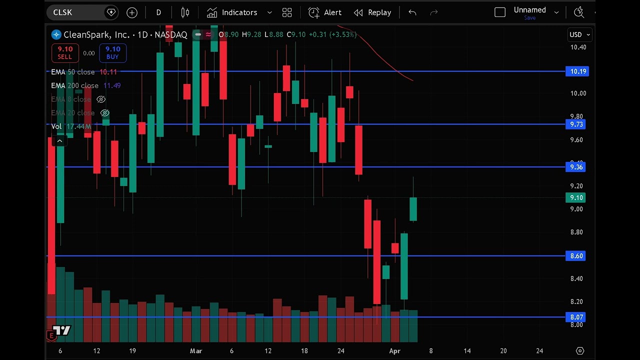Open the candlestick chart type selector
Image resolution: width=640 pixels, height=360 pixels.
click(x=185, y=12)
